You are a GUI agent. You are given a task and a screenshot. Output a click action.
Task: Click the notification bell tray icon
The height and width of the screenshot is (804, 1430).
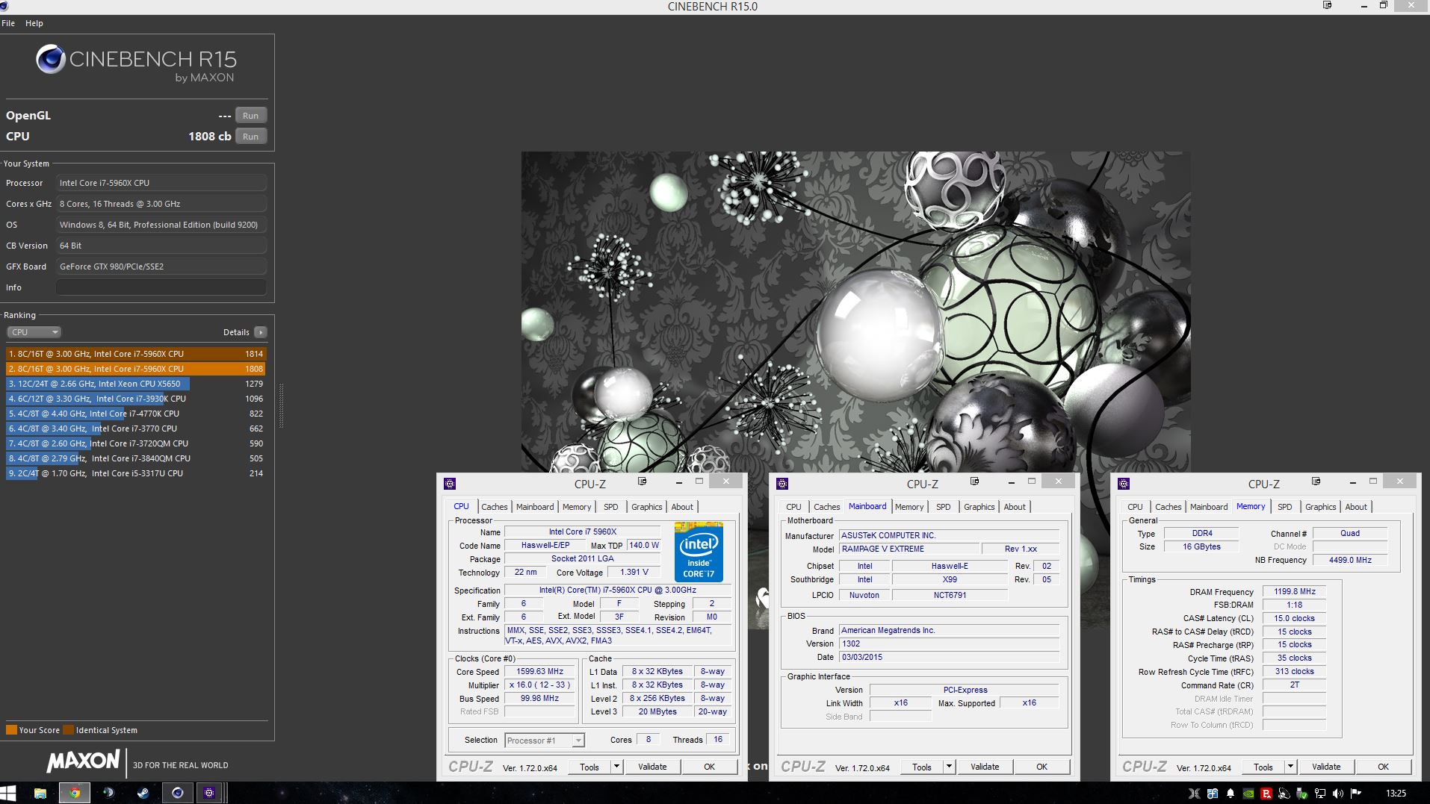(1231, 794)
